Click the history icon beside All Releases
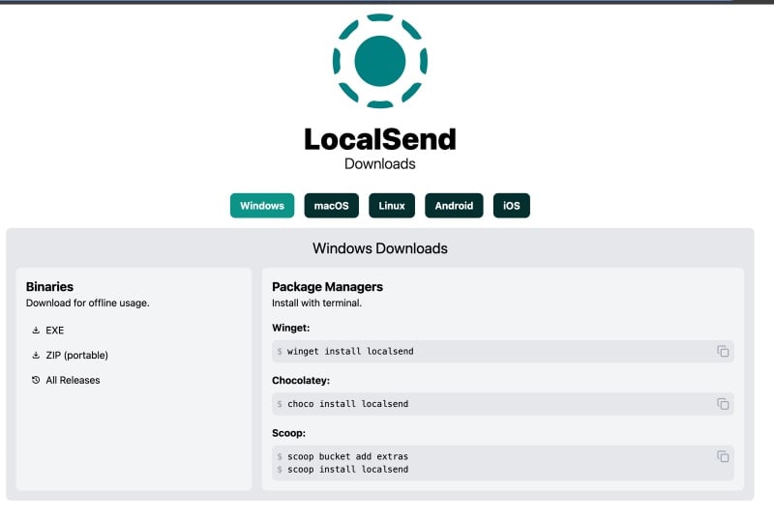 (36, 380)
